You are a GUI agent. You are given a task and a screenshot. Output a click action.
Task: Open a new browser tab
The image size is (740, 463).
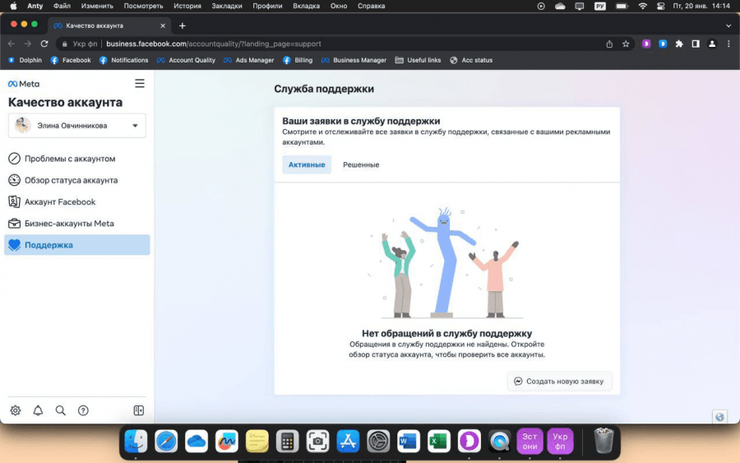click(183, 26)
